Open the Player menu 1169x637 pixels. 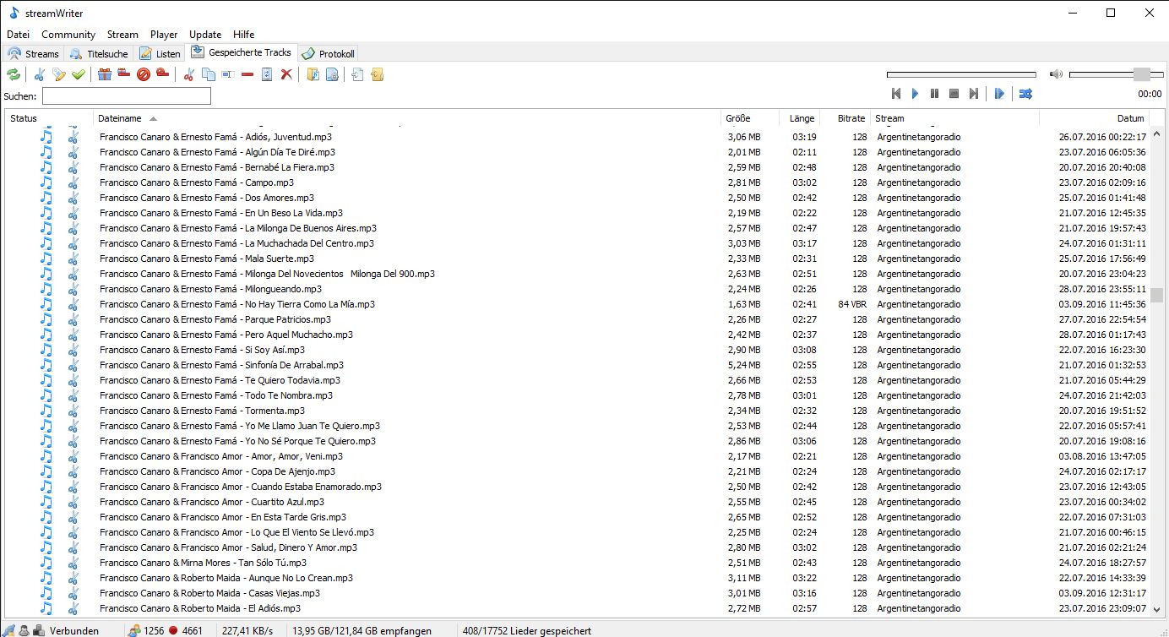tap(164, 35)
